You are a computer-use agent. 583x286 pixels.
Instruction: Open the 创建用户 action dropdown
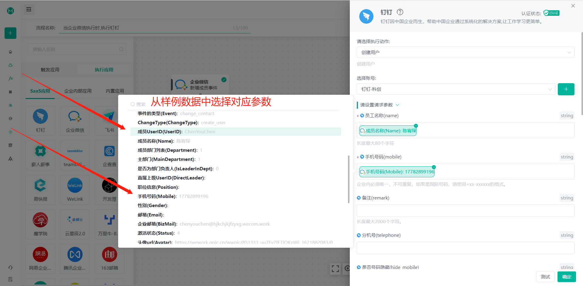pyautogui.click(x=465, y=52)
